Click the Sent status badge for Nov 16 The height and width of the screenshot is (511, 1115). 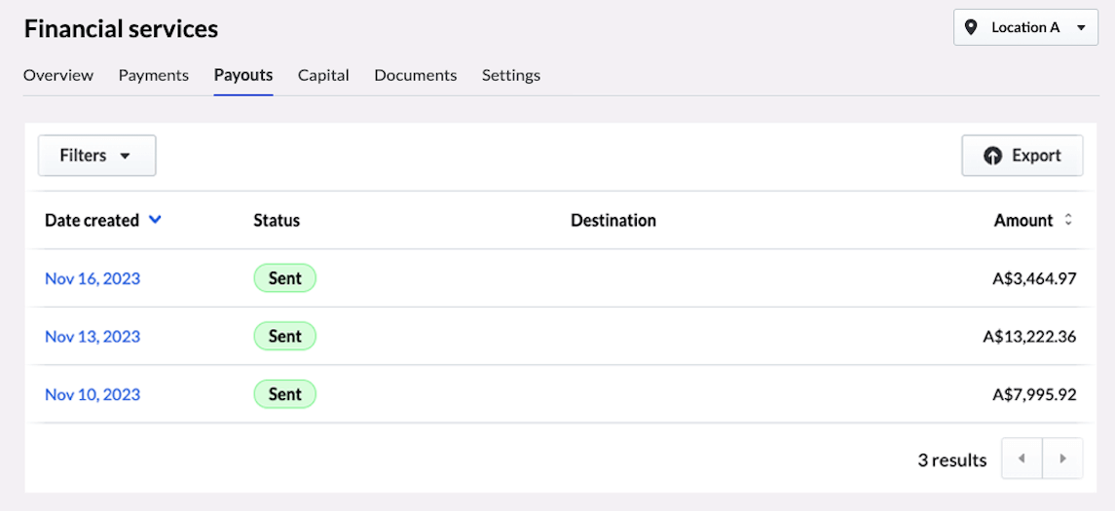pos(284,278)
